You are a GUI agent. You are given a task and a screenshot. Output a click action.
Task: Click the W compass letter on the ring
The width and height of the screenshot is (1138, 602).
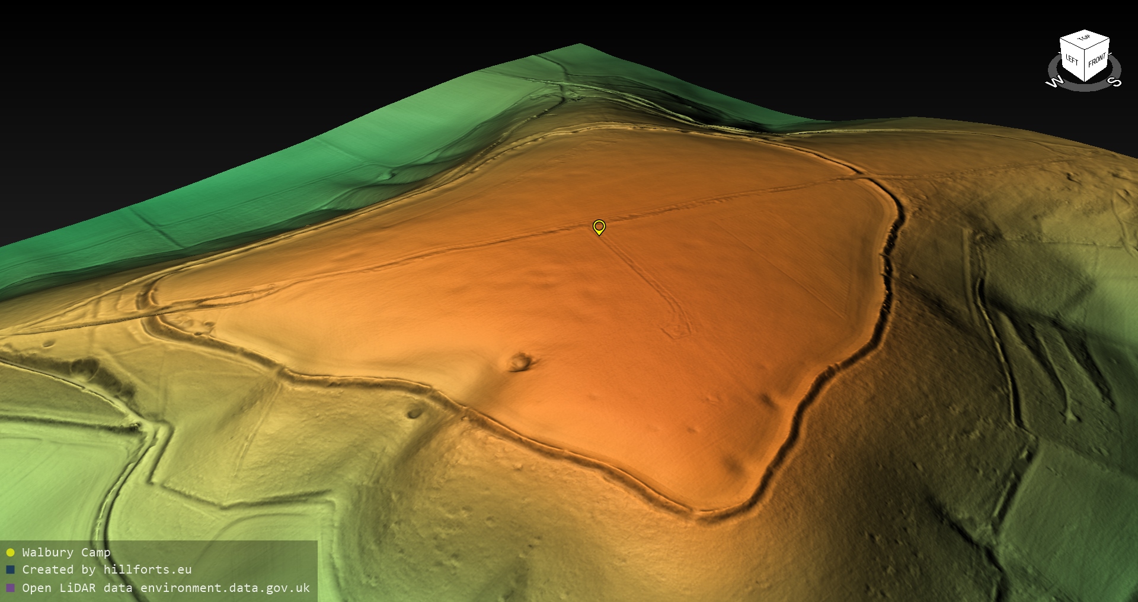coord(1054,82)
